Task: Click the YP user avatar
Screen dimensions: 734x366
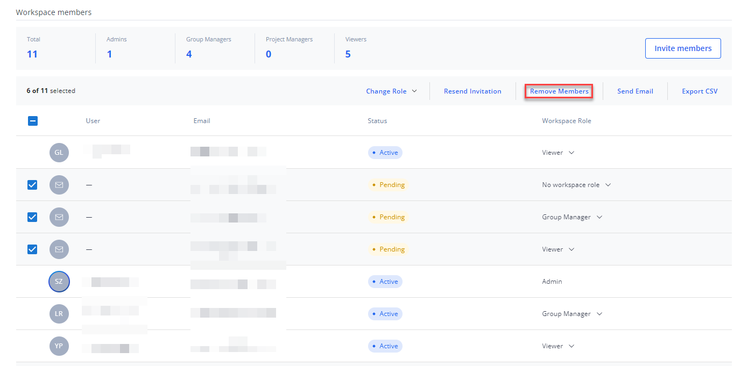Action: pos(59,346)
